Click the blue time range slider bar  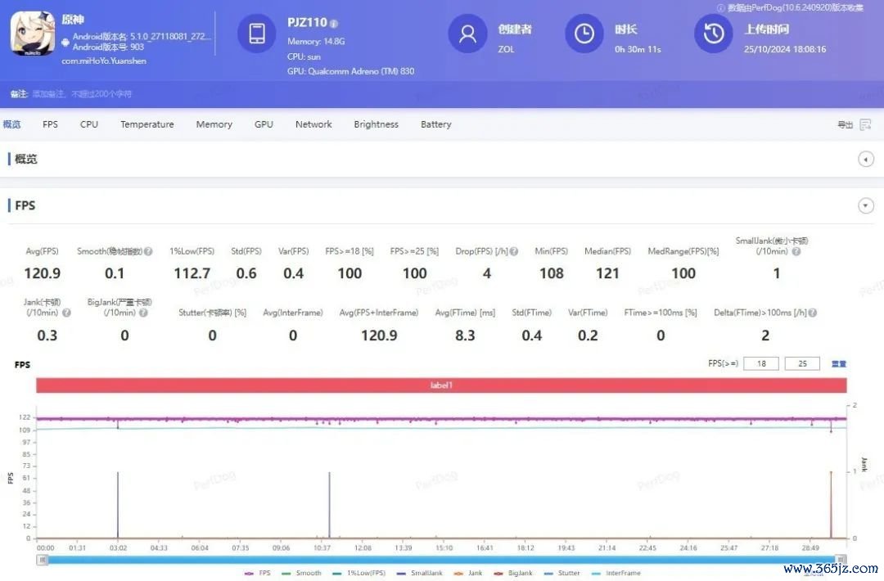tap(441, 560)
